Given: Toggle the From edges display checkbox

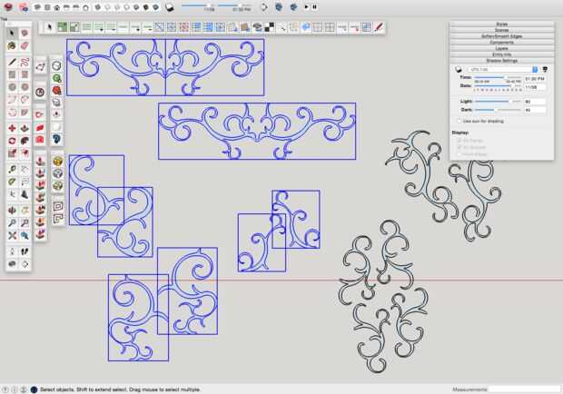Looking at the screenshot, I should (459, 154).
